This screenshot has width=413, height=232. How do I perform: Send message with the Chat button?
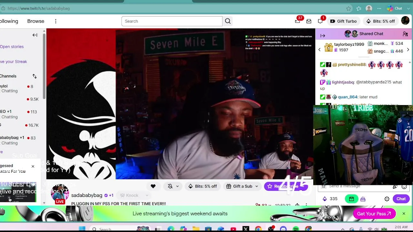[401, 199]
